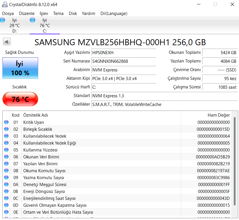
Task: Click the Yazılan Toplamı value 4084 GB
Action: pyautogui.click(x=220, y=61)
